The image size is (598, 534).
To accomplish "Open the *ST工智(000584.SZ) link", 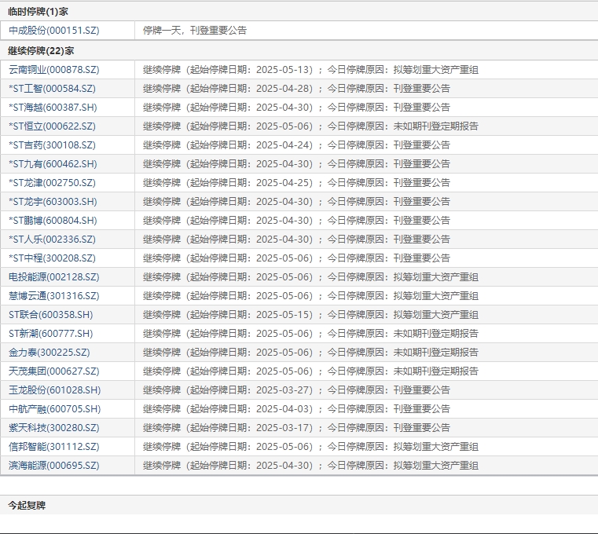I will click(x=52, y=89).
